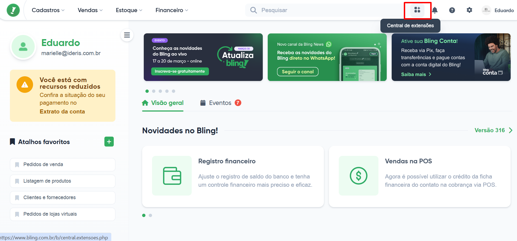Click Inscreva-se gratuitamente button
The width and height of the screenshot is (517, 241).
click(180, 71)
